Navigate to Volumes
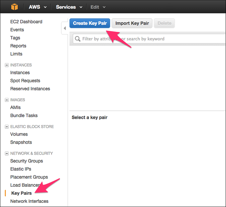 19,134
